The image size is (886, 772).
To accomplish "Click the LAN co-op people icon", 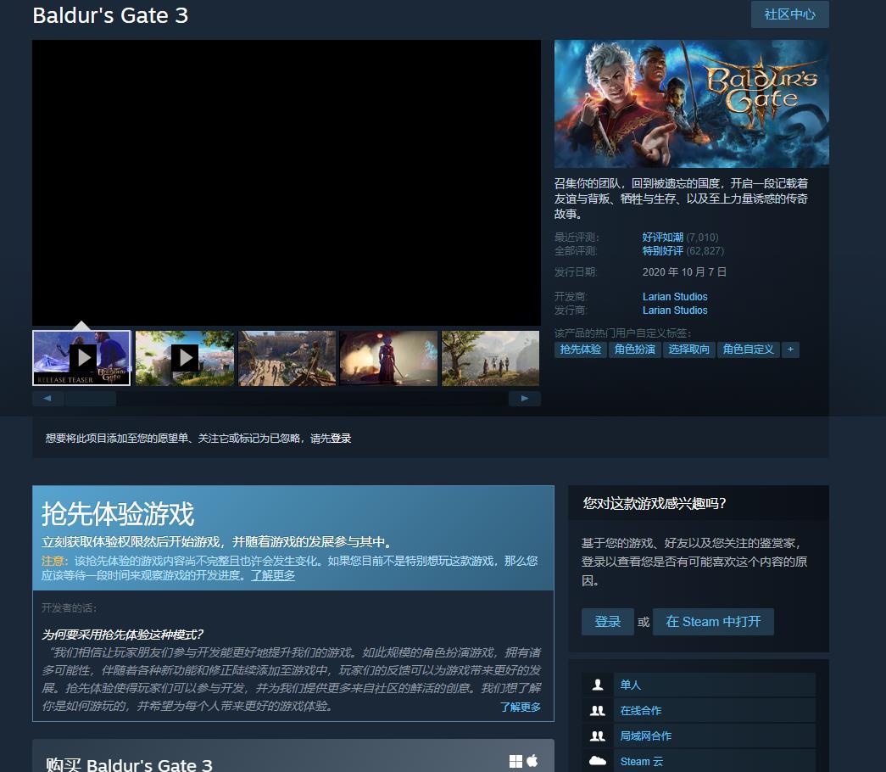I will coord(597,736).
